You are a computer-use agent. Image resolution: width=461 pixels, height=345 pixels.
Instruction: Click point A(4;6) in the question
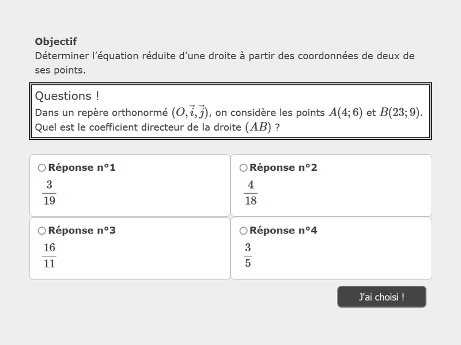(345, 112)
